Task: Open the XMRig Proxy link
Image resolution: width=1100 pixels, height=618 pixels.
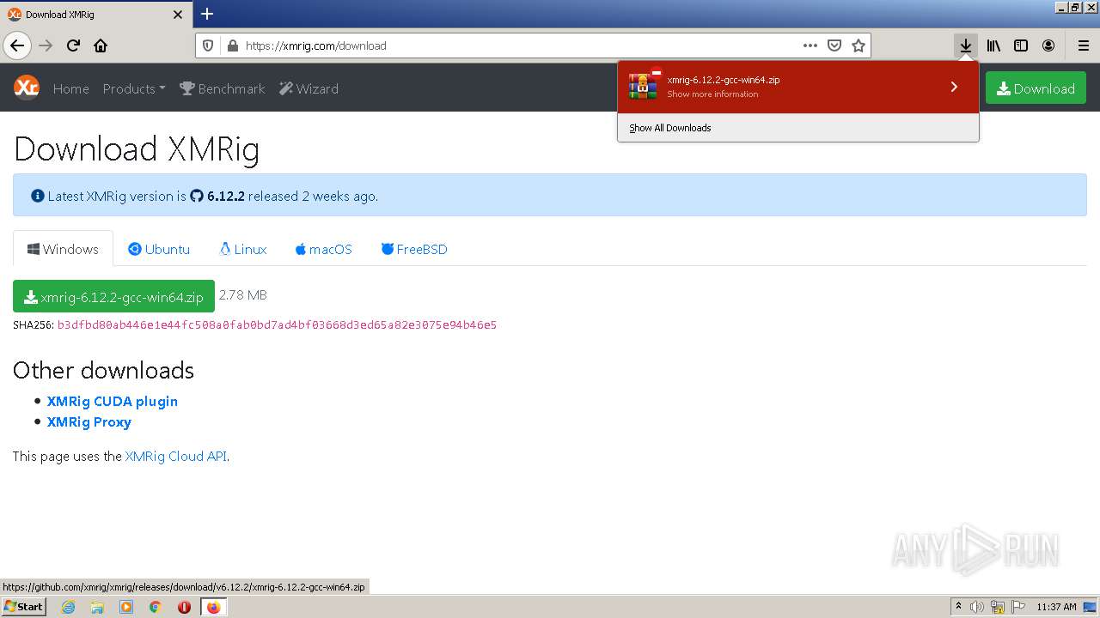Action: 89,421
